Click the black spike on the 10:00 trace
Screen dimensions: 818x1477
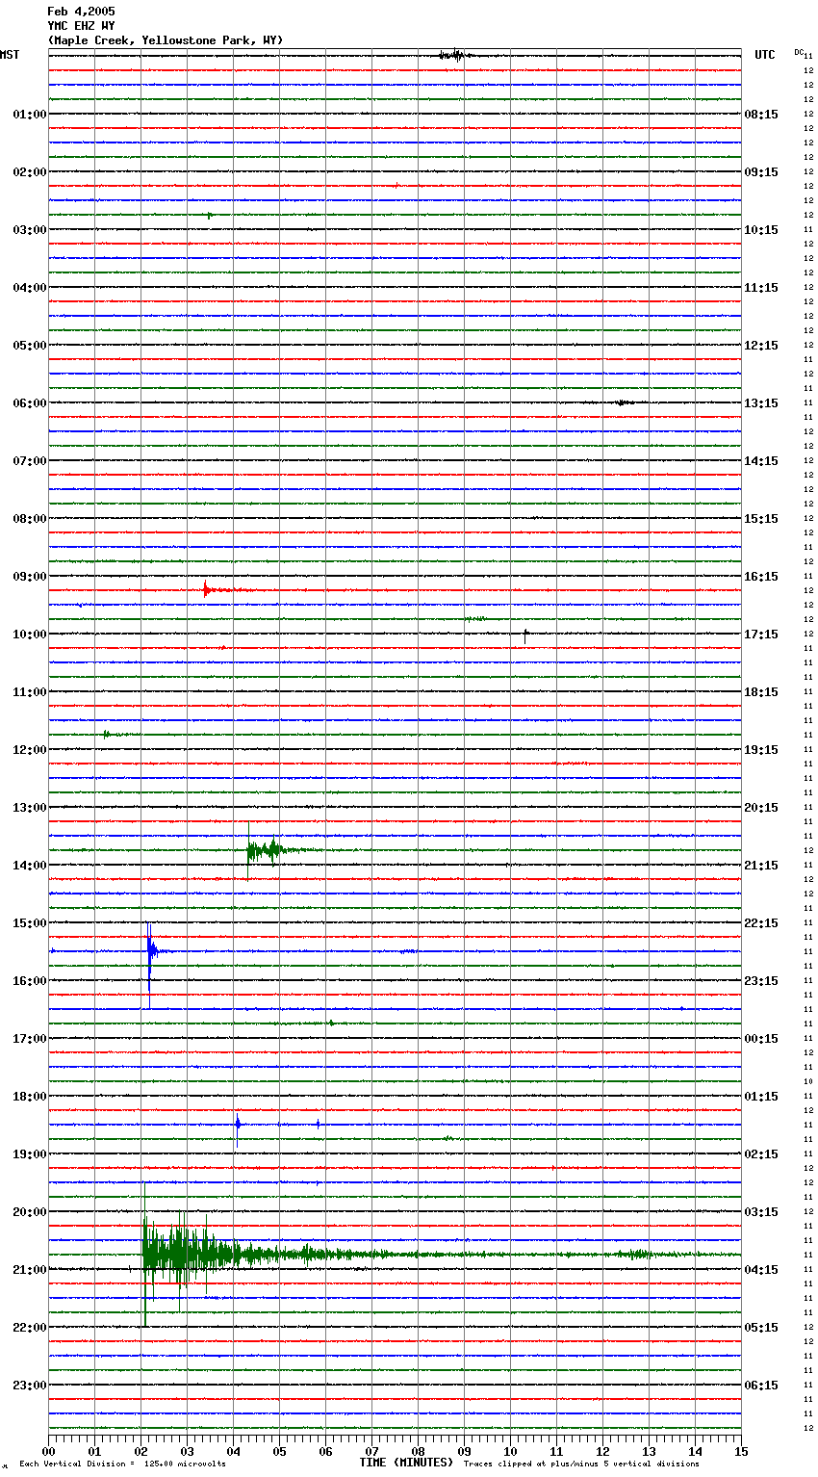[x=525, y=635]
